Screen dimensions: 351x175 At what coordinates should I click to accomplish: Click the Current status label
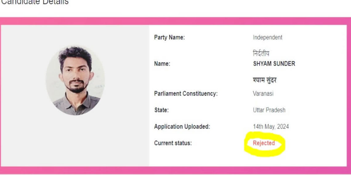pyautogui.click(x=173, y=143)
